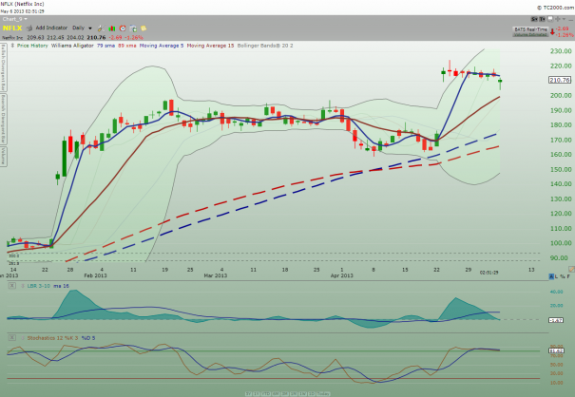Click the thumbtack icon beside NFLX
The image size is (575, 397).
pyautogui.click(x=29, y=28)
